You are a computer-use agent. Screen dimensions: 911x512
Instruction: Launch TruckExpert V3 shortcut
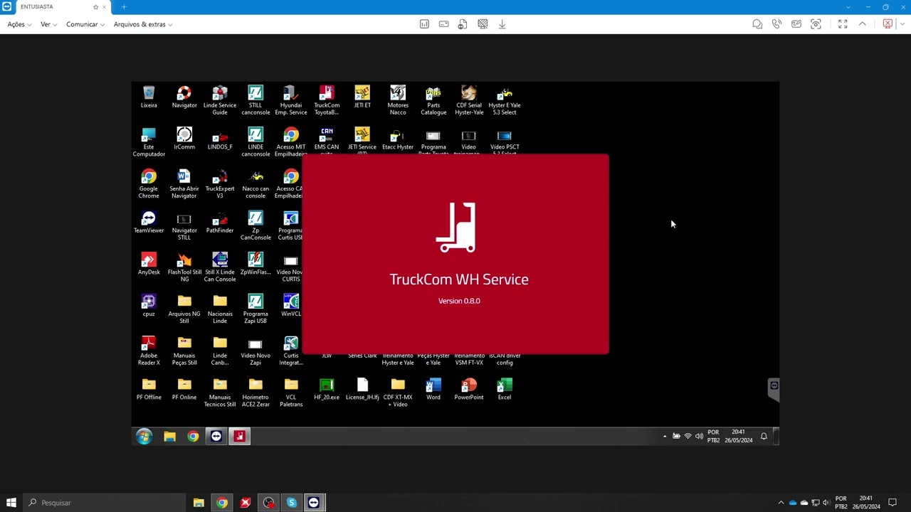[220, 183]
